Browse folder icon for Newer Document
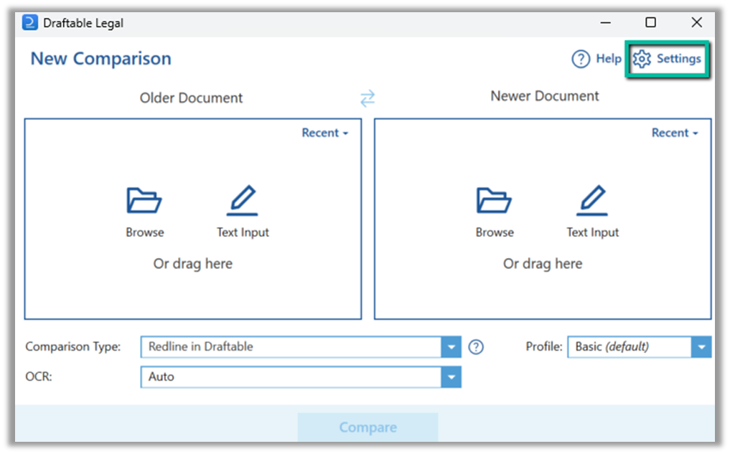Viewport: 730px width, 454px height. pos(494,200)
